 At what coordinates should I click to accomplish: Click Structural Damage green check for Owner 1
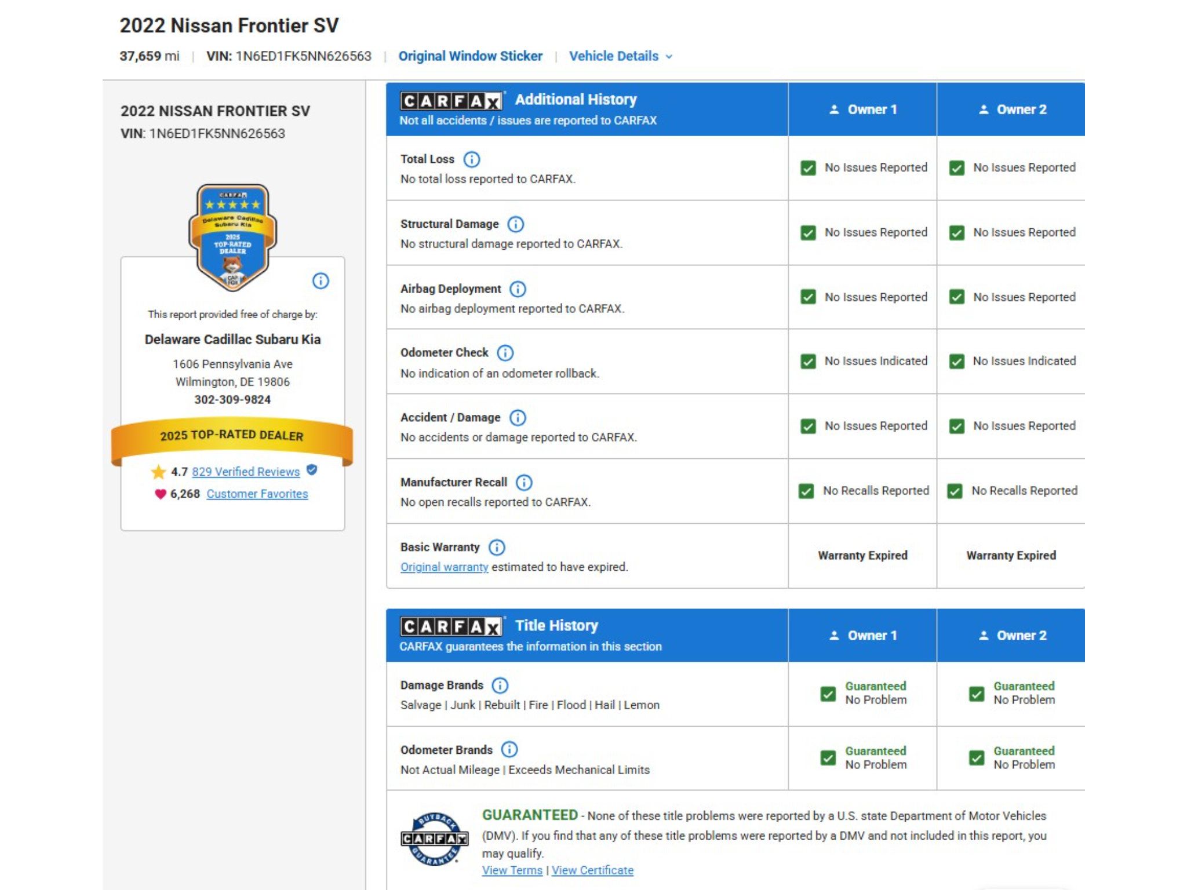click(x=808, y=233)
